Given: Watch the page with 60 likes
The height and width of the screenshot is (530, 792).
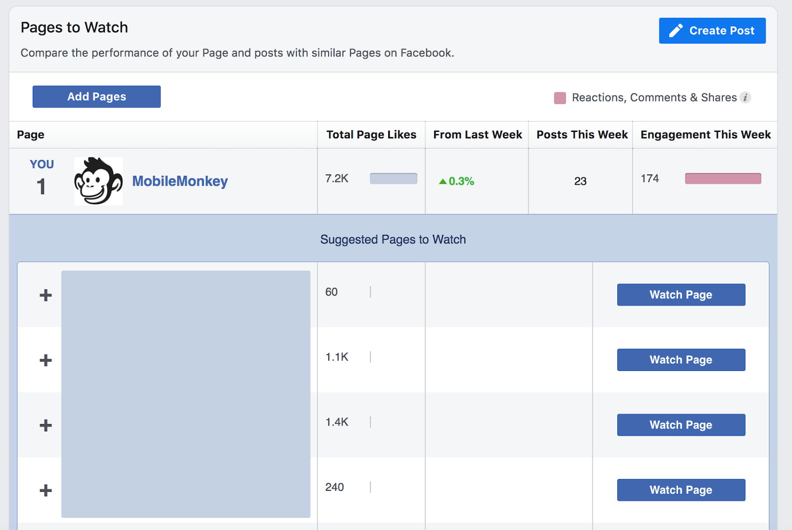Looking at the screenshot, I should (x=681, y=295).
